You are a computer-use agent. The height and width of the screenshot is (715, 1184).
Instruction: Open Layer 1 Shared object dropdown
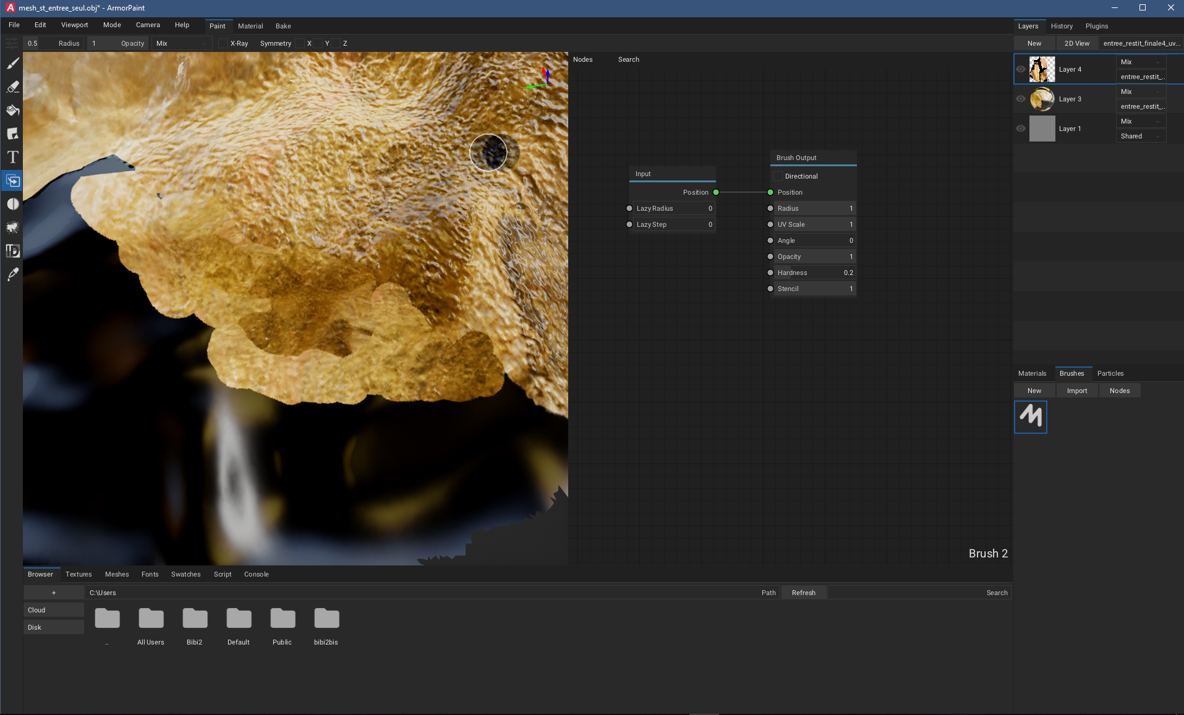coord(1141,136)
